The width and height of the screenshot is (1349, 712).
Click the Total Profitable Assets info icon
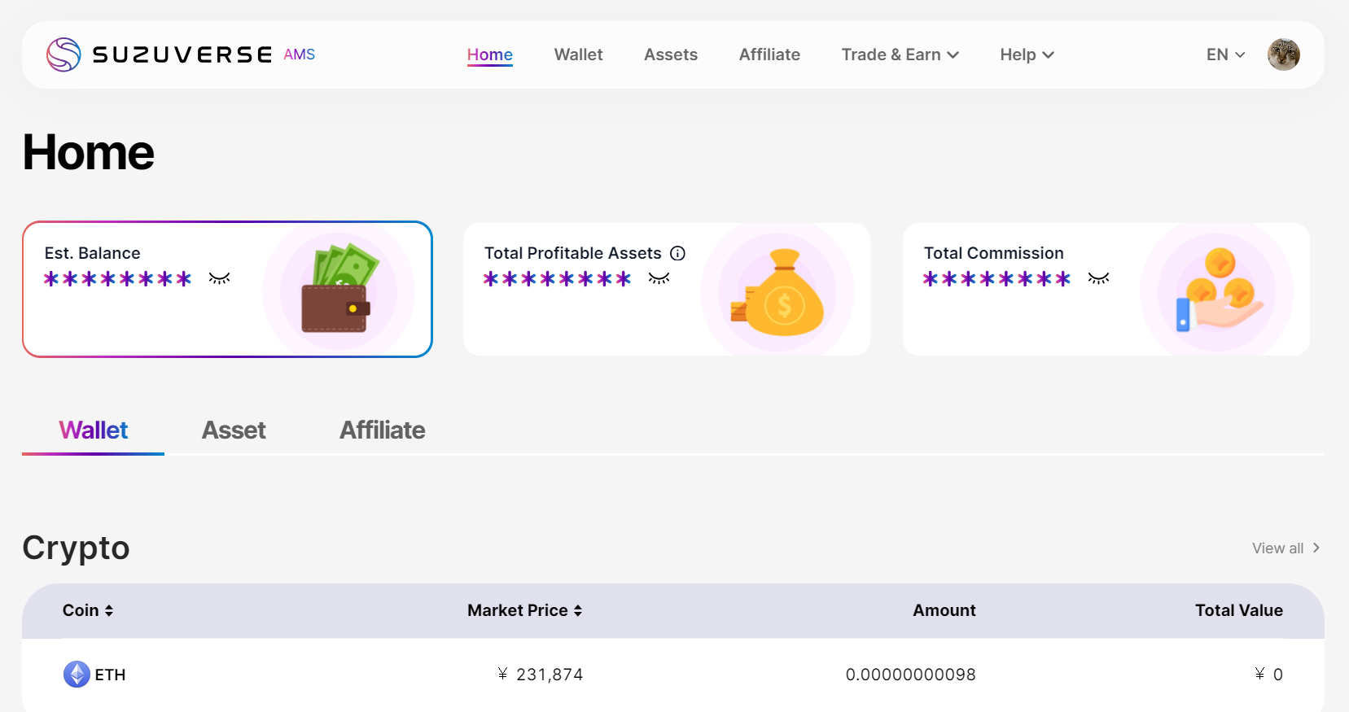tap(677, 253)
